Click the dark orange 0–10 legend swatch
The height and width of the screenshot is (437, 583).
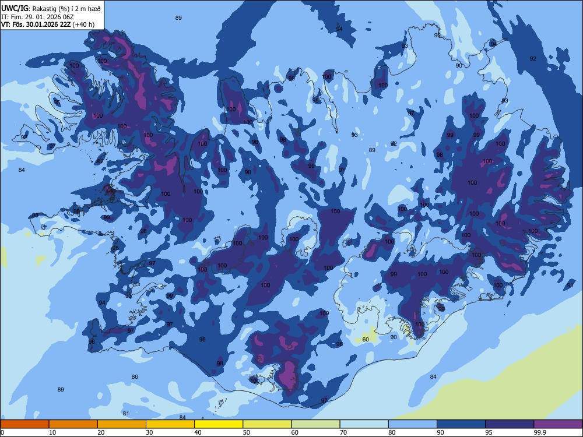(x=24, y=424)
